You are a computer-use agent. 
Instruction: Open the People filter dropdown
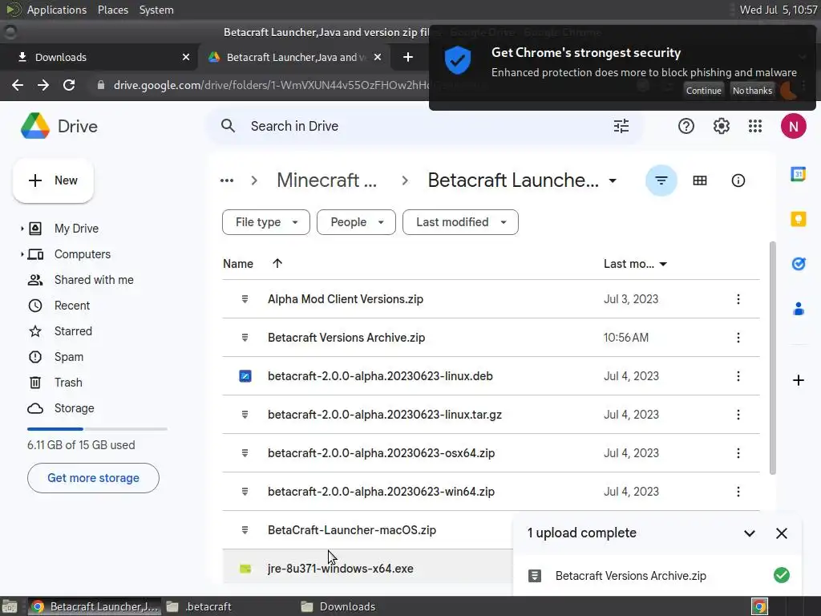click(356, 222)
